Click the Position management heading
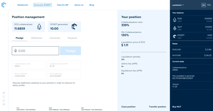This screenshot has height=111, width=213. point(28,17)
